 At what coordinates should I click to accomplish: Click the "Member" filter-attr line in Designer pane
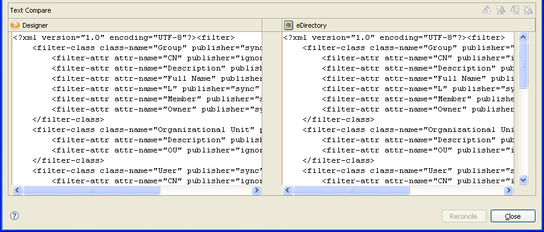pyautogui.click(x=157, y=99)
